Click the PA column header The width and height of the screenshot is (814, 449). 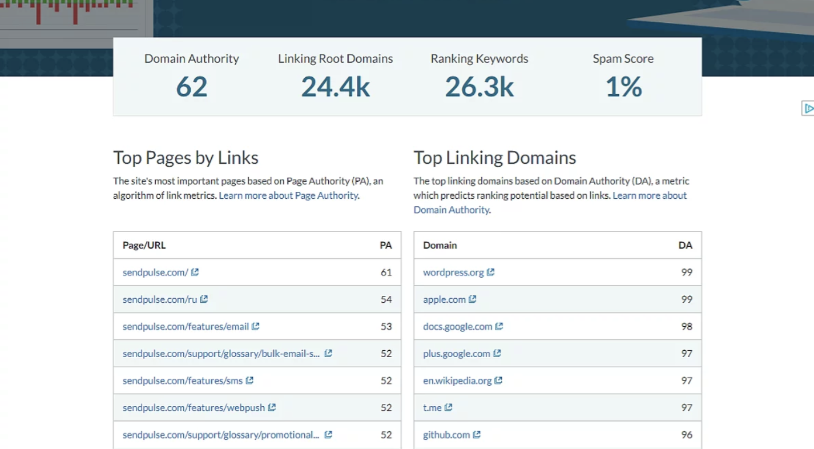386,245
